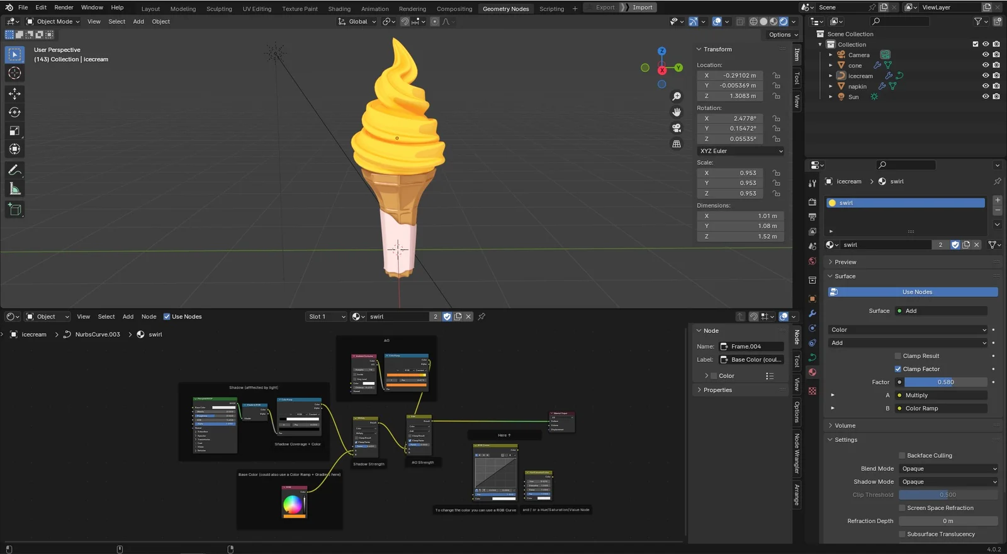
Task: Open the Node Wrangler sidebar tab
Action: click(x=797, y=453)
